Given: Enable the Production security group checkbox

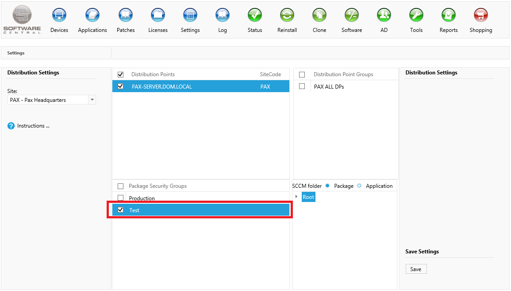Looking at the screenshot, I should 120,198.
